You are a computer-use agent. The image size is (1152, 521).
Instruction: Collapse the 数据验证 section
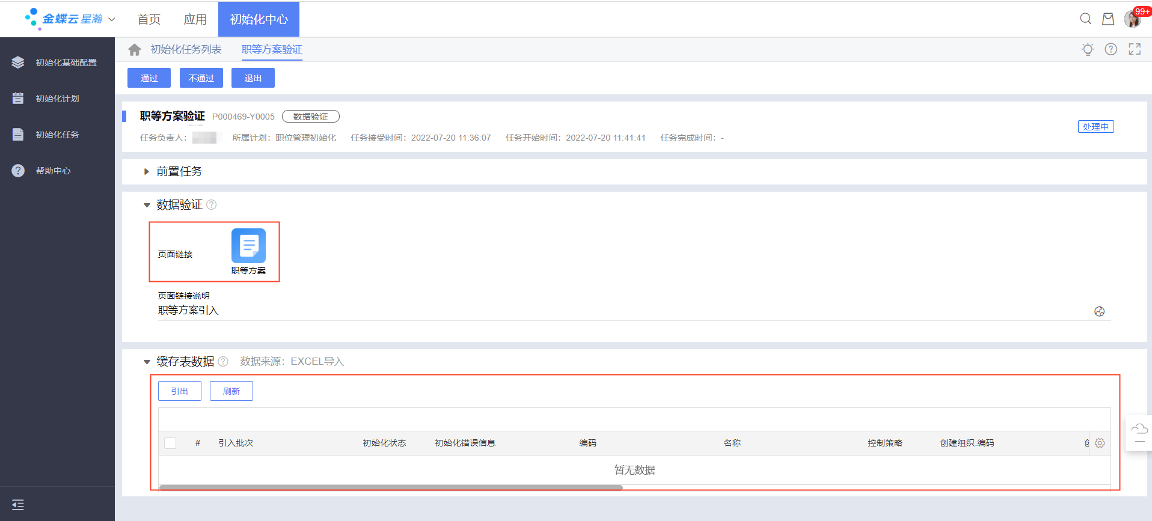point(147,206)
